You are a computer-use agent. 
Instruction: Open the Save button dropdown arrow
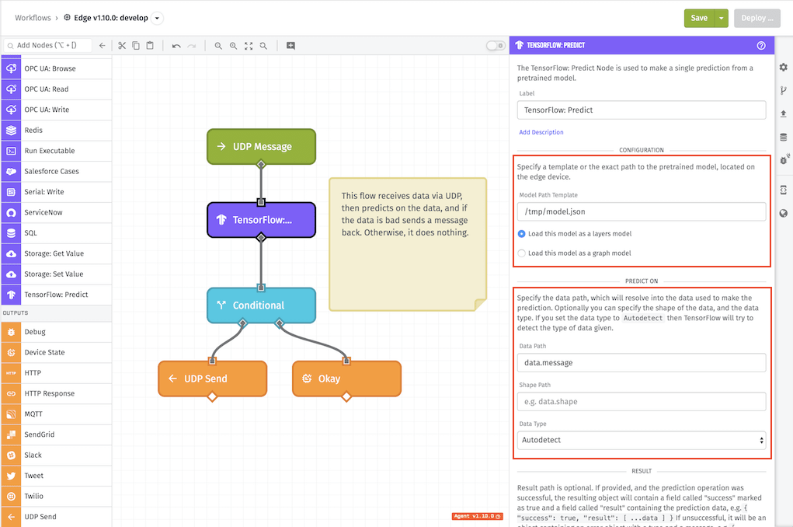[x=722, y=18]
